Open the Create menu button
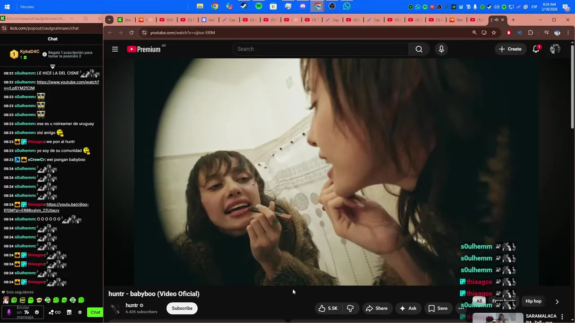575x323 pixels. pos(510,49)
